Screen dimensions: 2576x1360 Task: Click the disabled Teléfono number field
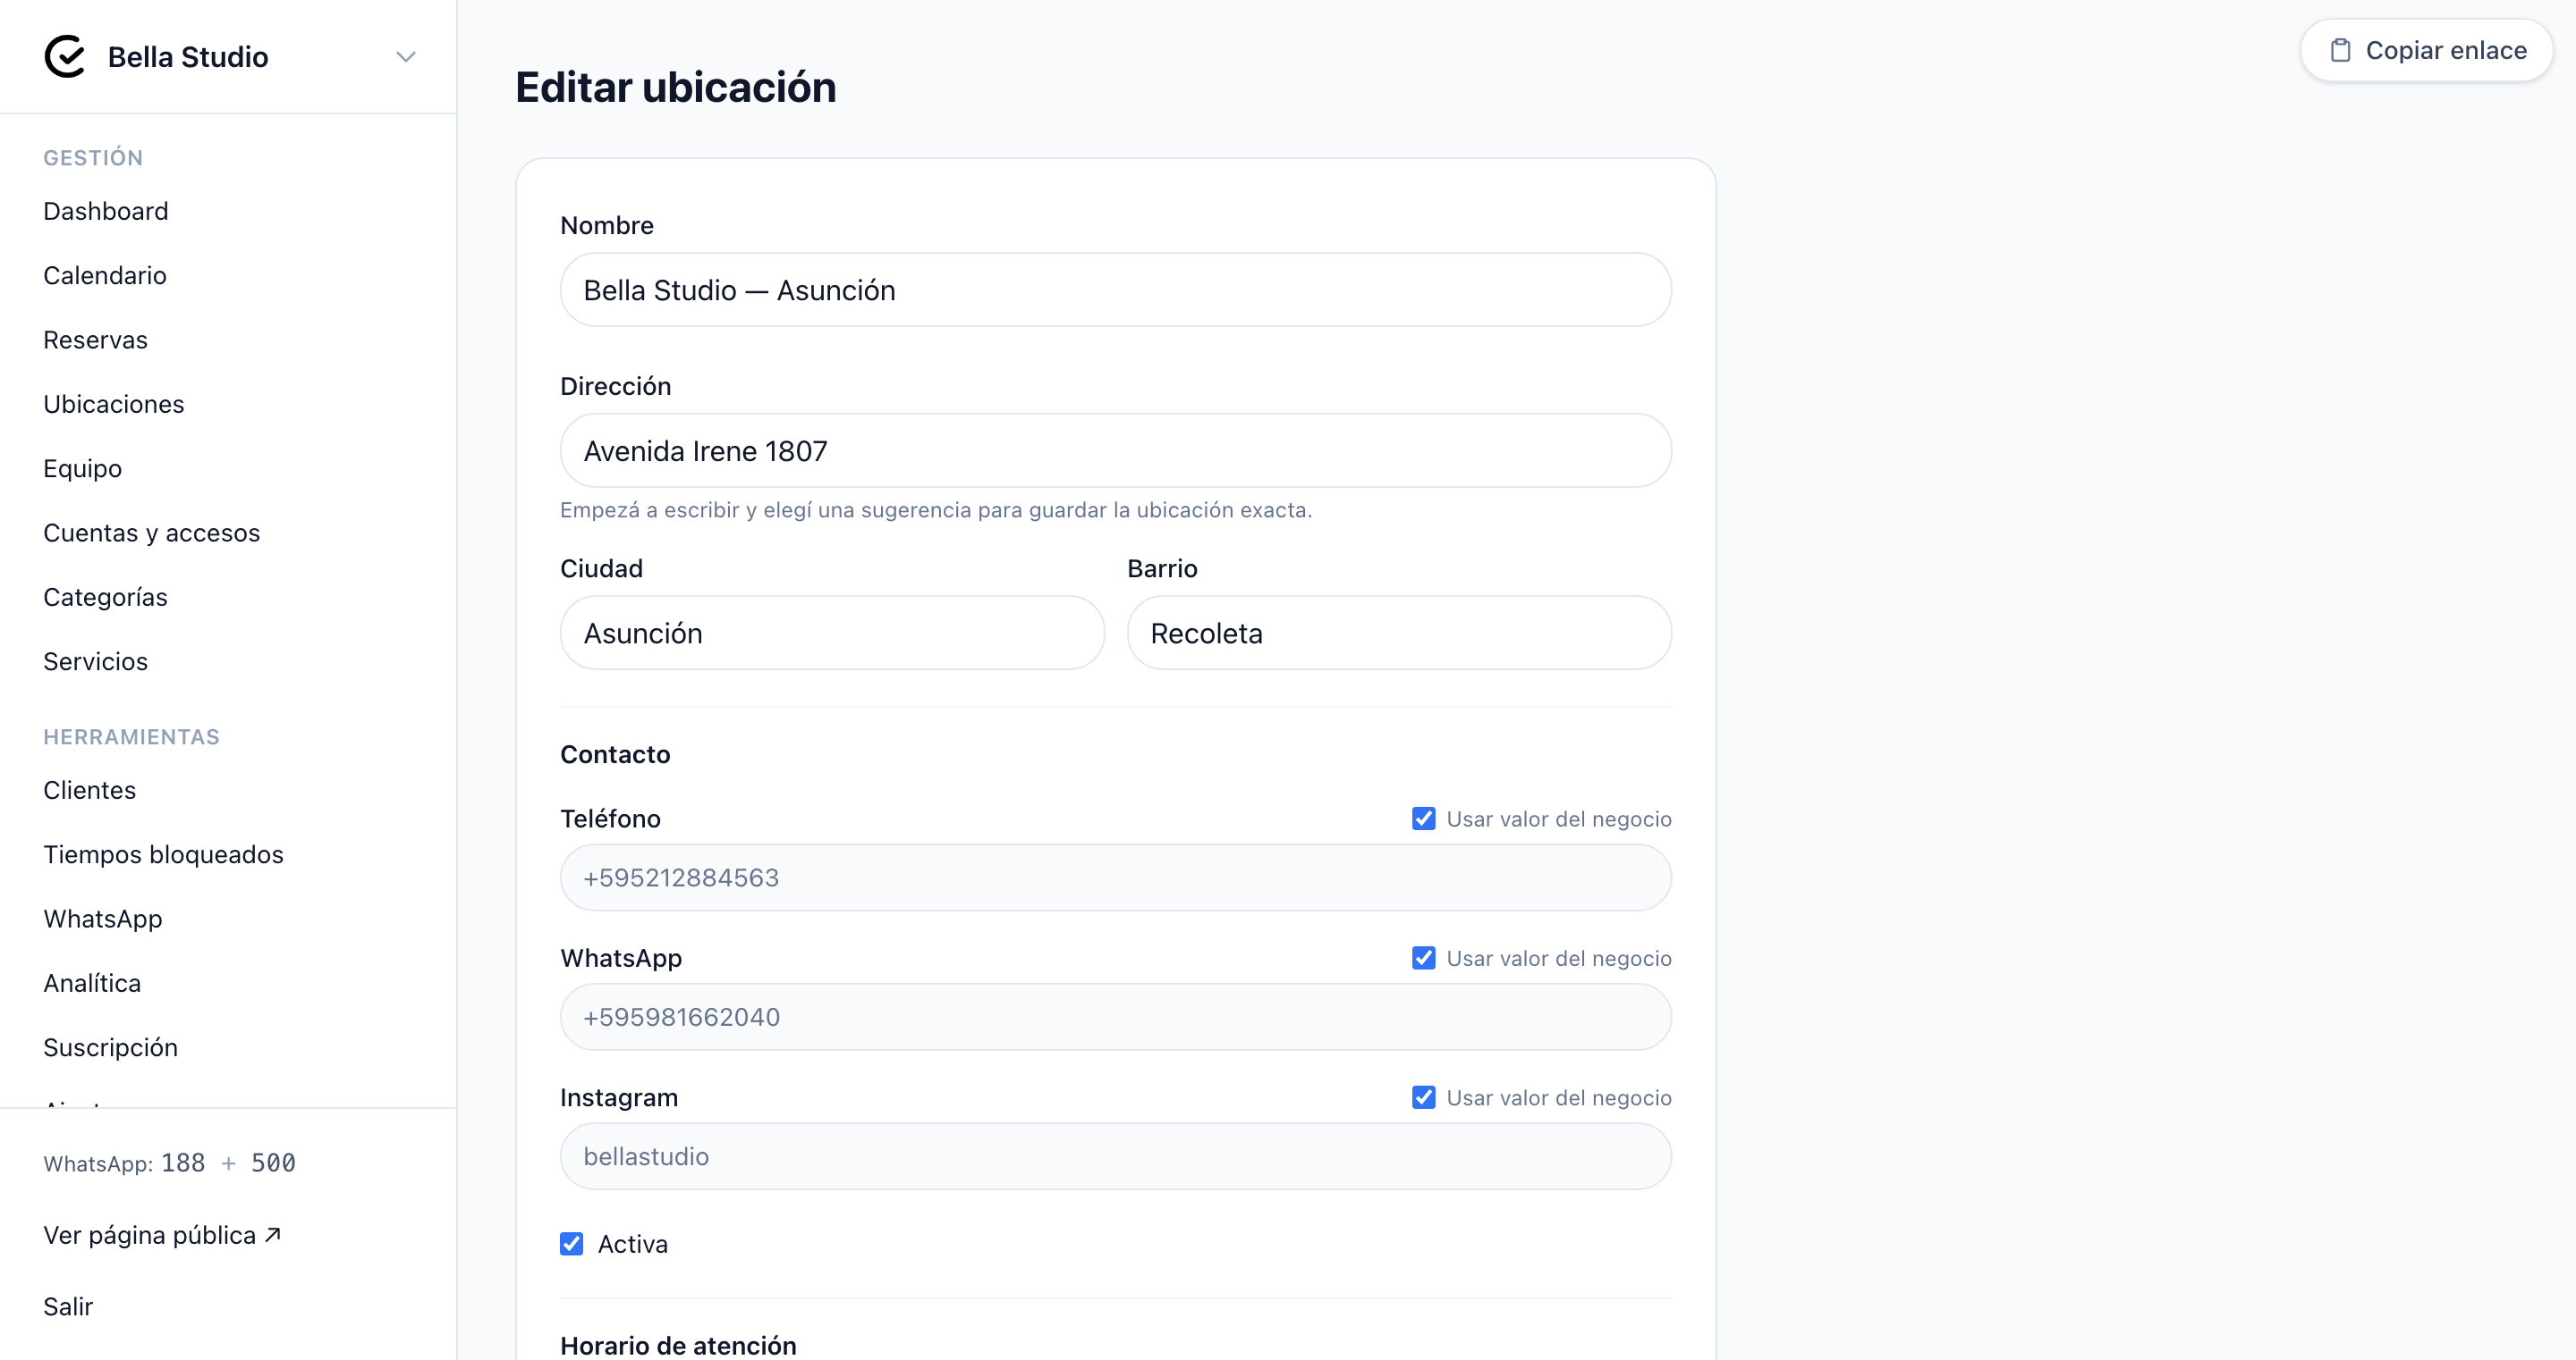coord(1115,877)
